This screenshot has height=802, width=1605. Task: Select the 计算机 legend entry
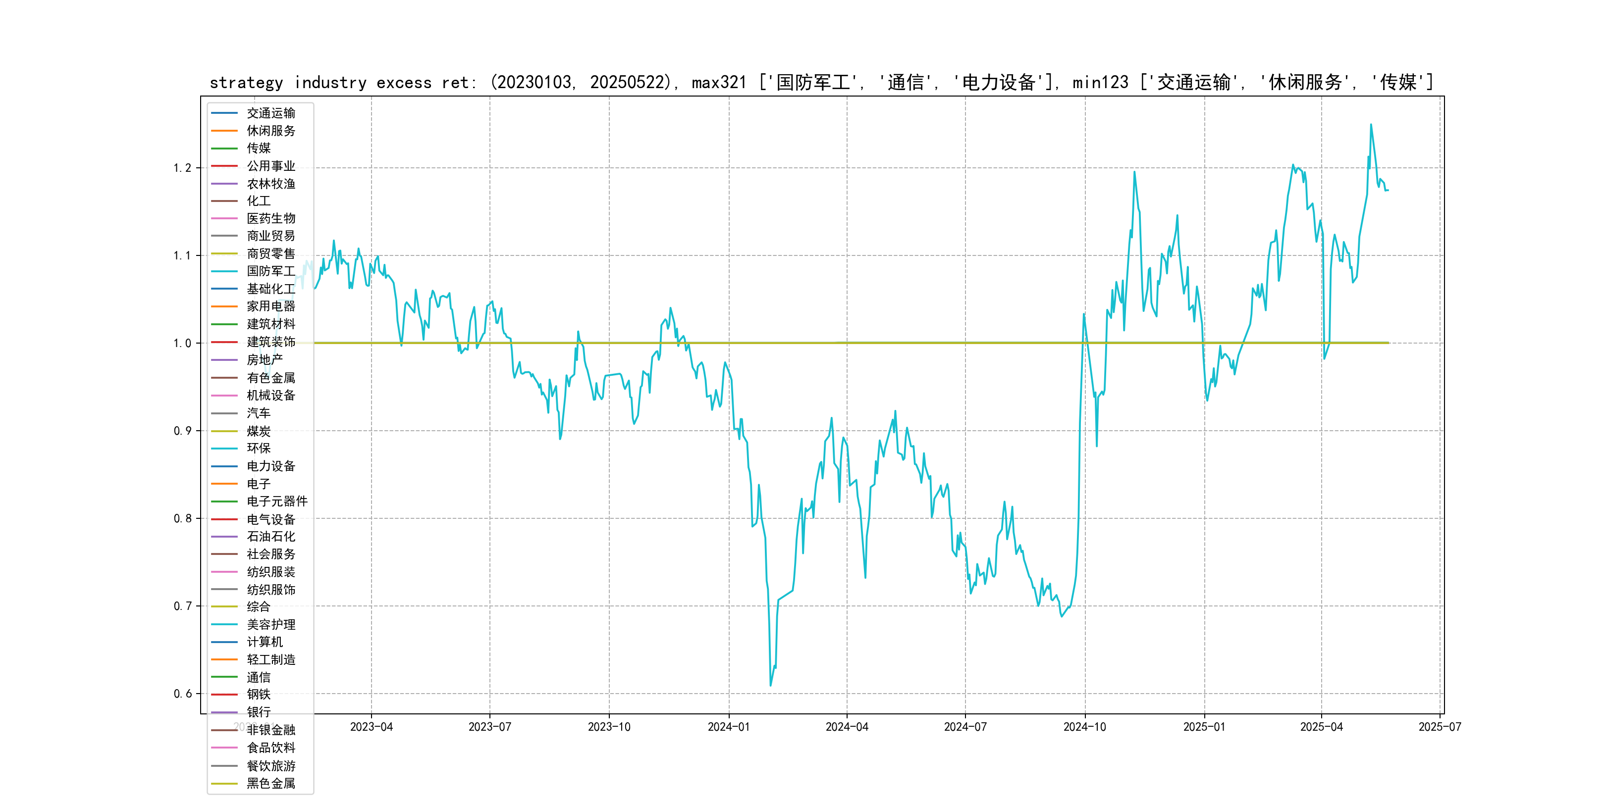click(x=264, y=642)
